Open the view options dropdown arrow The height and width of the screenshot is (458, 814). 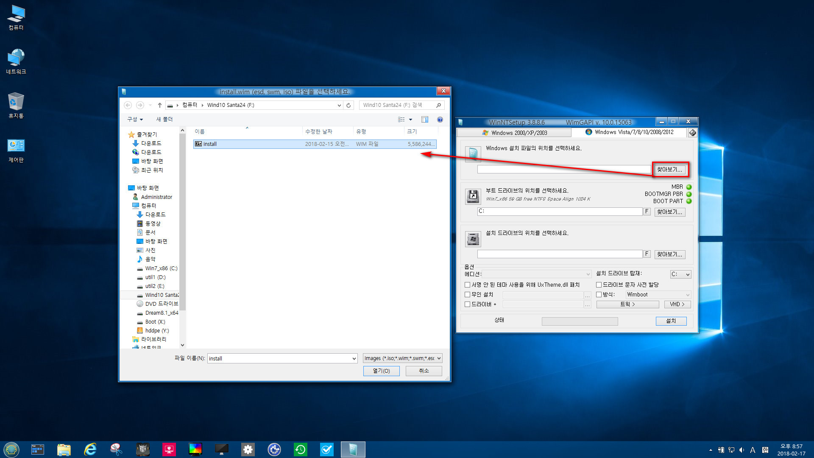click(x=410, y=120)
